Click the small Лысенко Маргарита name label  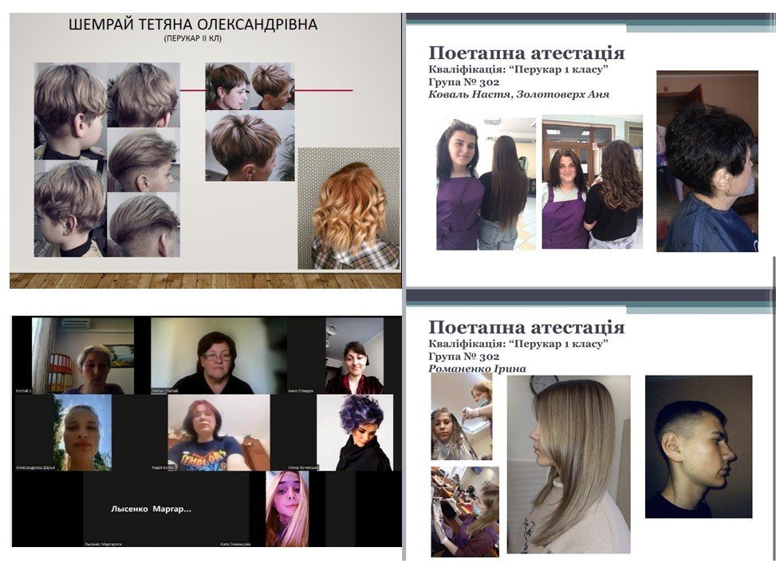[103, 544]
